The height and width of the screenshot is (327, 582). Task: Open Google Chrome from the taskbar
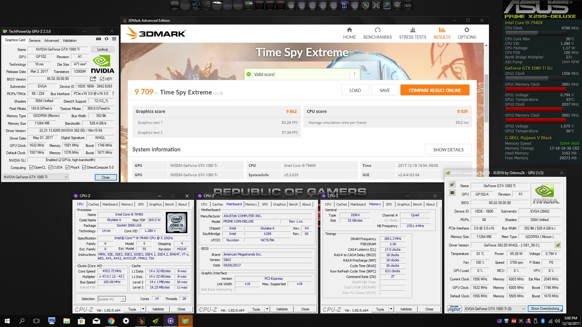coord(111,321)
